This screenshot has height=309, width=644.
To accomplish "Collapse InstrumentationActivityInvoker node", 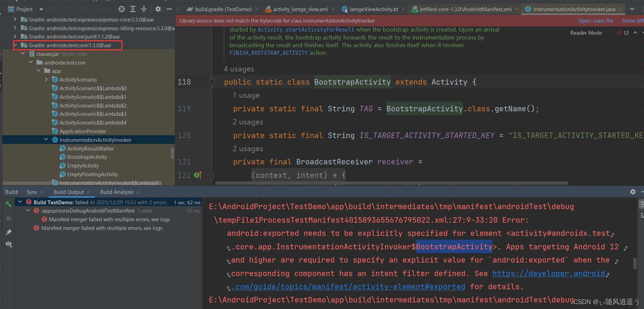I will (x=46, y=140).
